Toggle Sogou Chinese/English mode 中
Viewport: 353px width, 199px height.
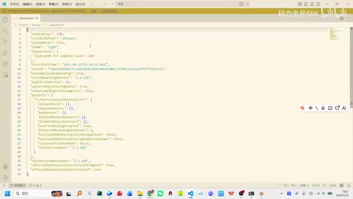coord(311,108)
